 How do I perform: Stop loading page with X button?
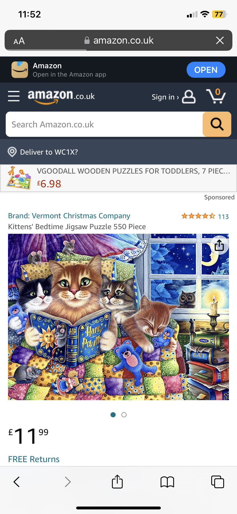coord(220,40)
